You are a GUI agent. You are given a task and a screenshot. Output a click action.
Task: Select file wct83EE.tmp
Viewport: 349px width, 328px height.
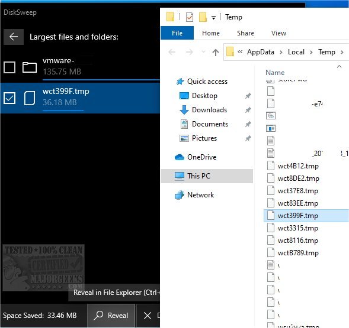coord(298,203)
